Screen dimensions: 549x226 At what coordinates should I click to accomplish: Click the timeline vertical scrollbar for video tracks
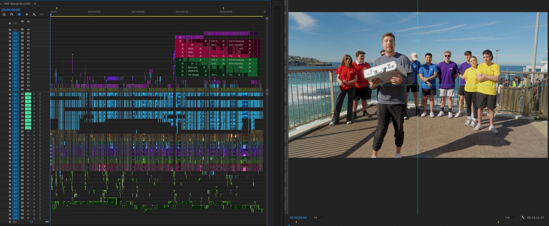(267, 55)
